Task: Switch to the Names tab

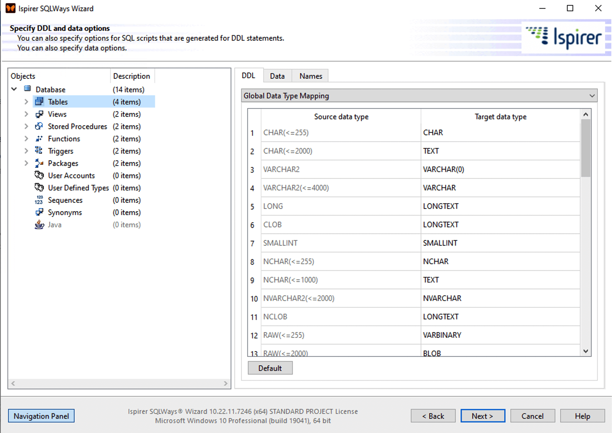Action: click(311, 76)
